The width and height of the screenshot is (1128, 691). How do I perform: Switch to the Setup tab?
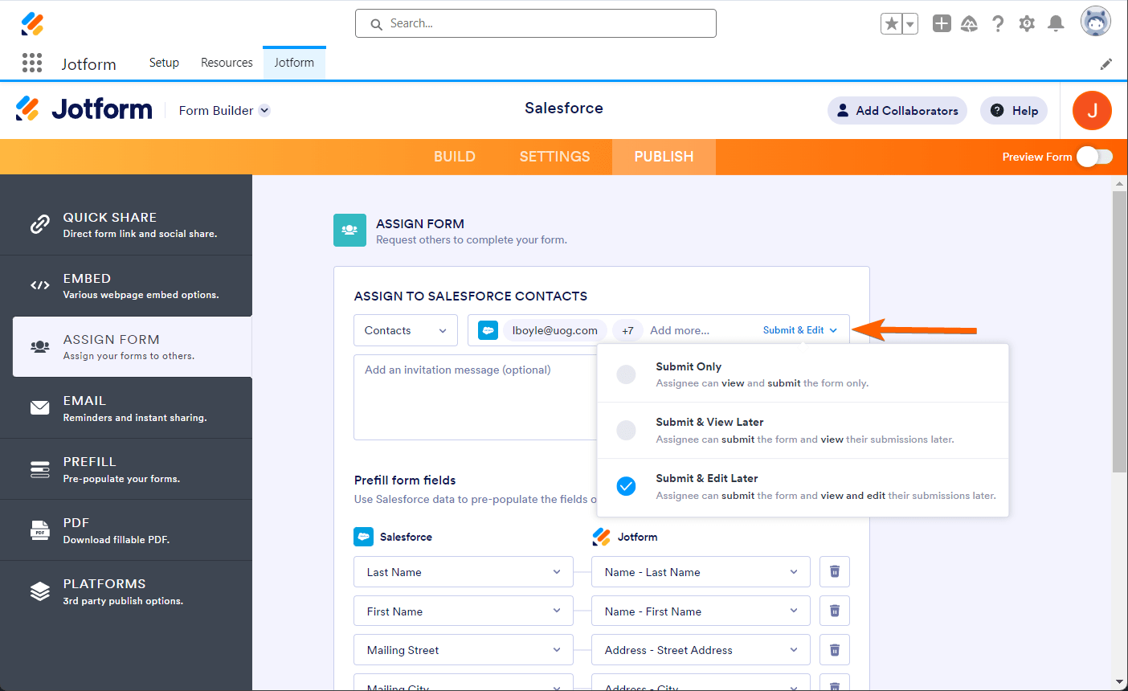coord(164,63)
